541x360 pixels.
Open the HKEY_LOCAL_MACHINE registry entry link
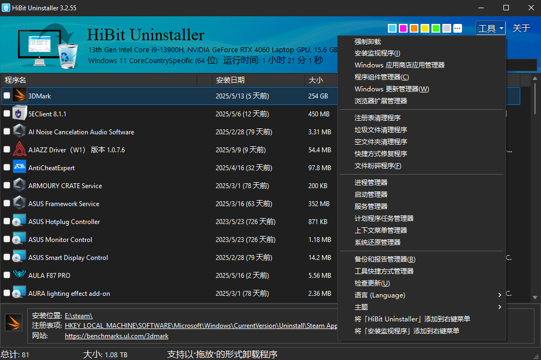[201, 326]
